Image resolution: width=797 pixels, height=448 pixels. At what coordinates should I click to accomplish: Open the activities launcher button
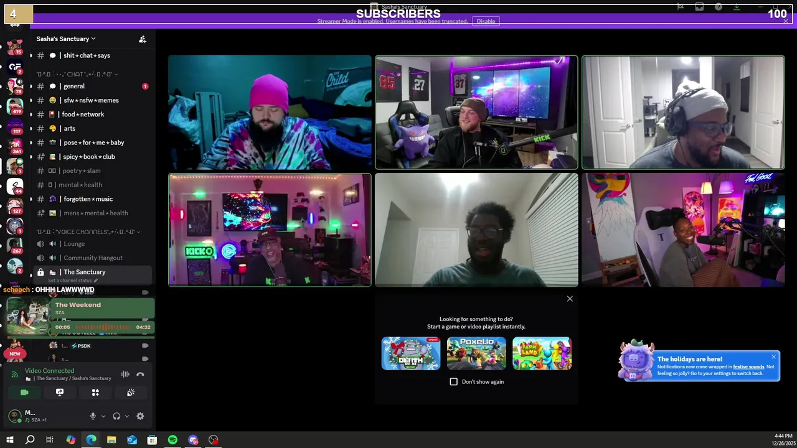[x=95, y=393]
